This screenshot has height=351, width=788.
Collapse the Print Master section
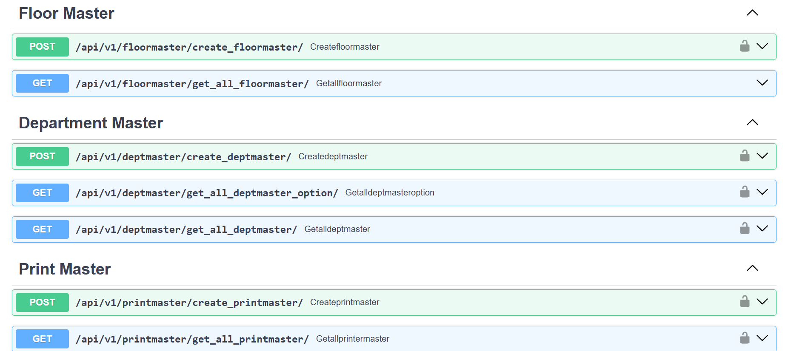click(752, 268)
